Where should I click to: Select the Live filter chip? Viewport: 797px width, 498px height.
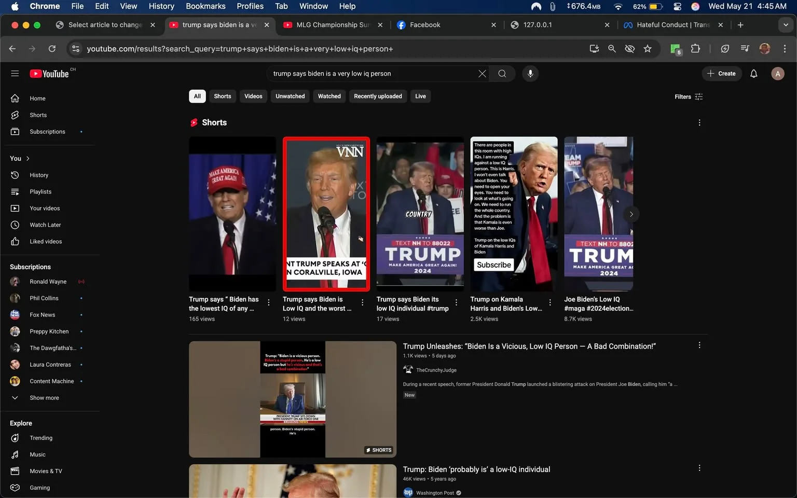click(420, 96)
